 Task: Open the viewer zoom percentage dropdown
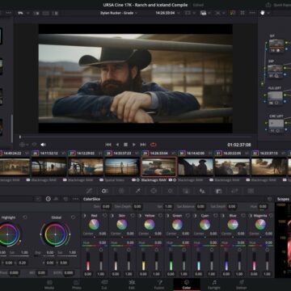point(23,13)
